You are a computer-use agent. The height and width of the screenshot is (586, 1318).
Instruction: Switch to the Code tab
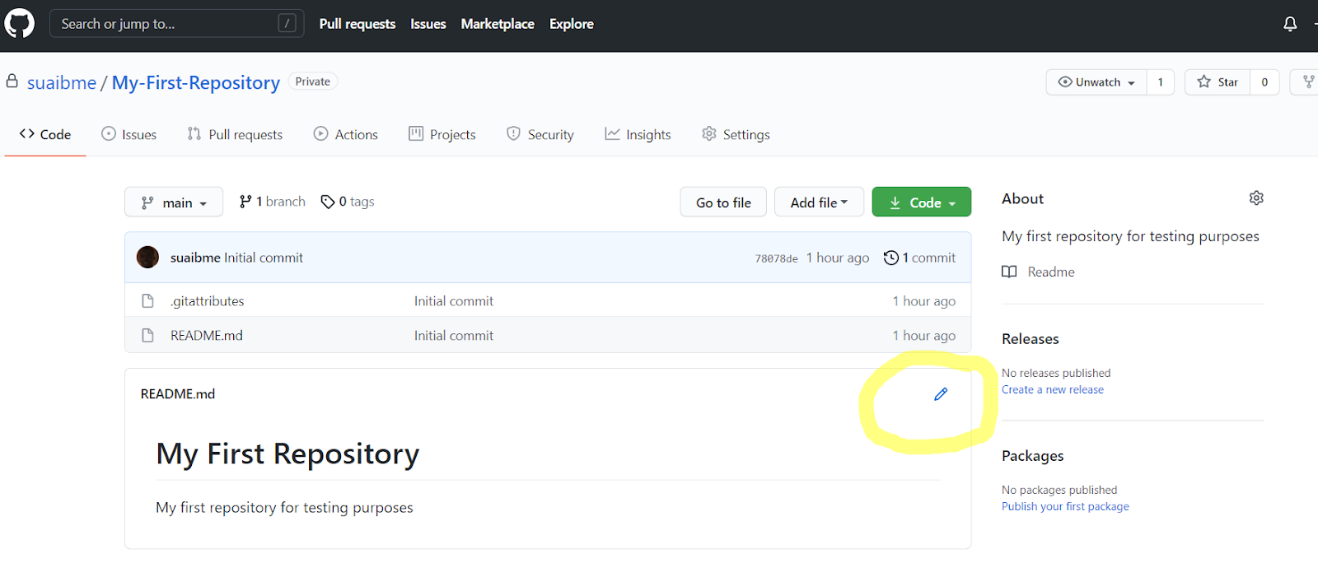pos(45,134)
